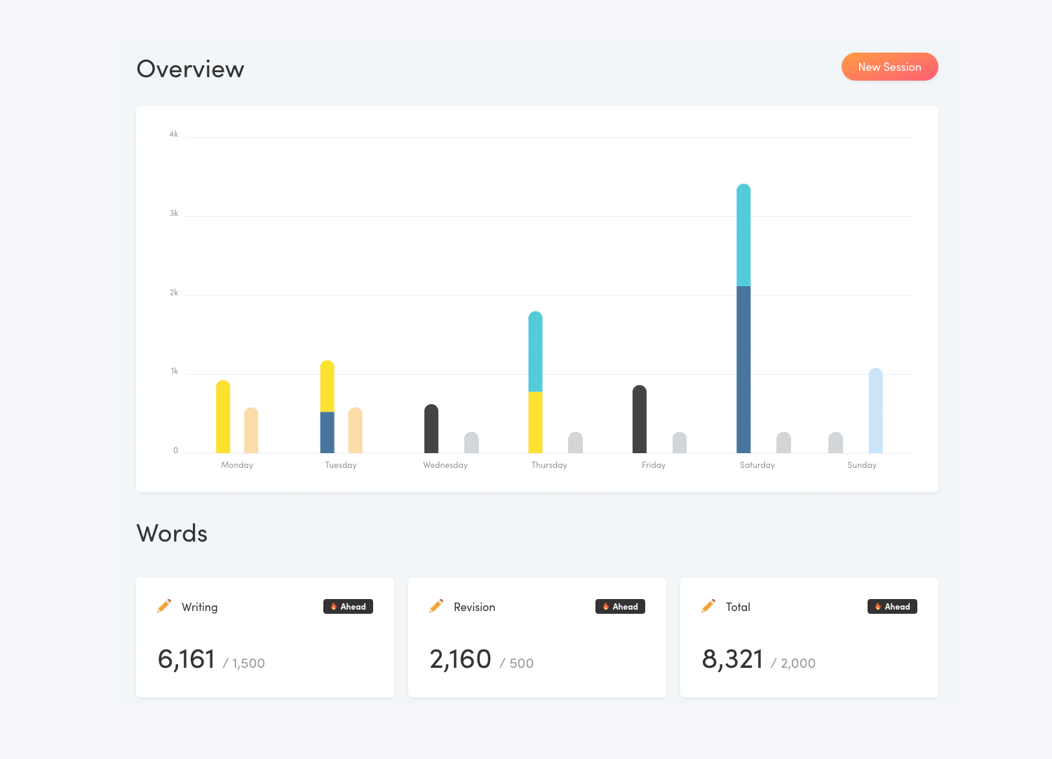Viewport: 1052px width, 759px height.
Task: Select the yellow segment of Thursday's bar
Action: [535, 422]
